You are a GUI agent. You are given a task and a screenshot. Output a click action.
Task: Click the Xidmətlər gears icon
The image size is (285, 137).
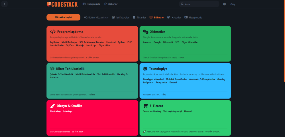(x=146, y=32)
